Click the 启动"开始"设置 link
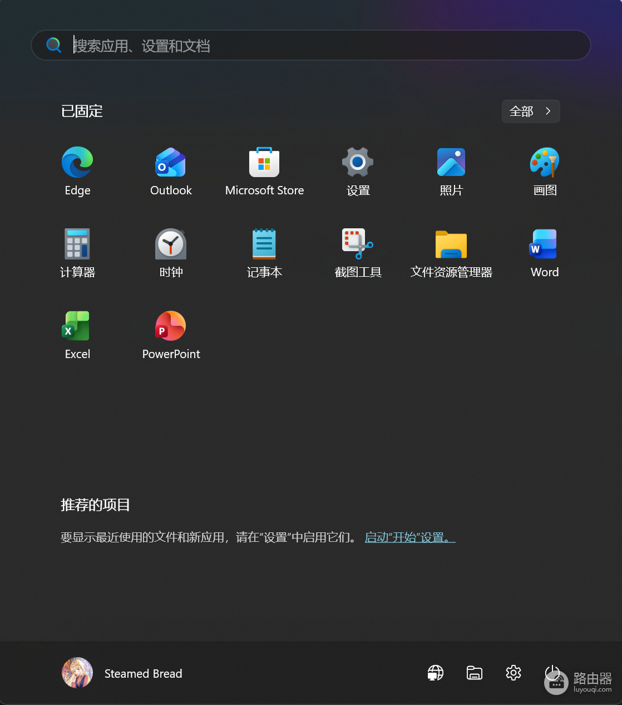 (409, 537)
